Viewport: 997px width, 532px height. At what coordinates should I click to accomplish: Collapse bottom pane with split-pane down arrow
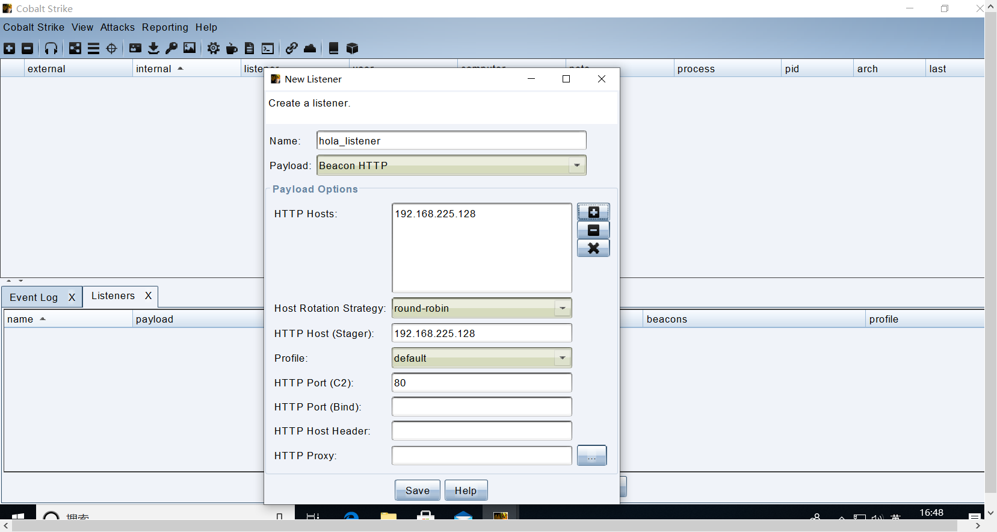21,281
